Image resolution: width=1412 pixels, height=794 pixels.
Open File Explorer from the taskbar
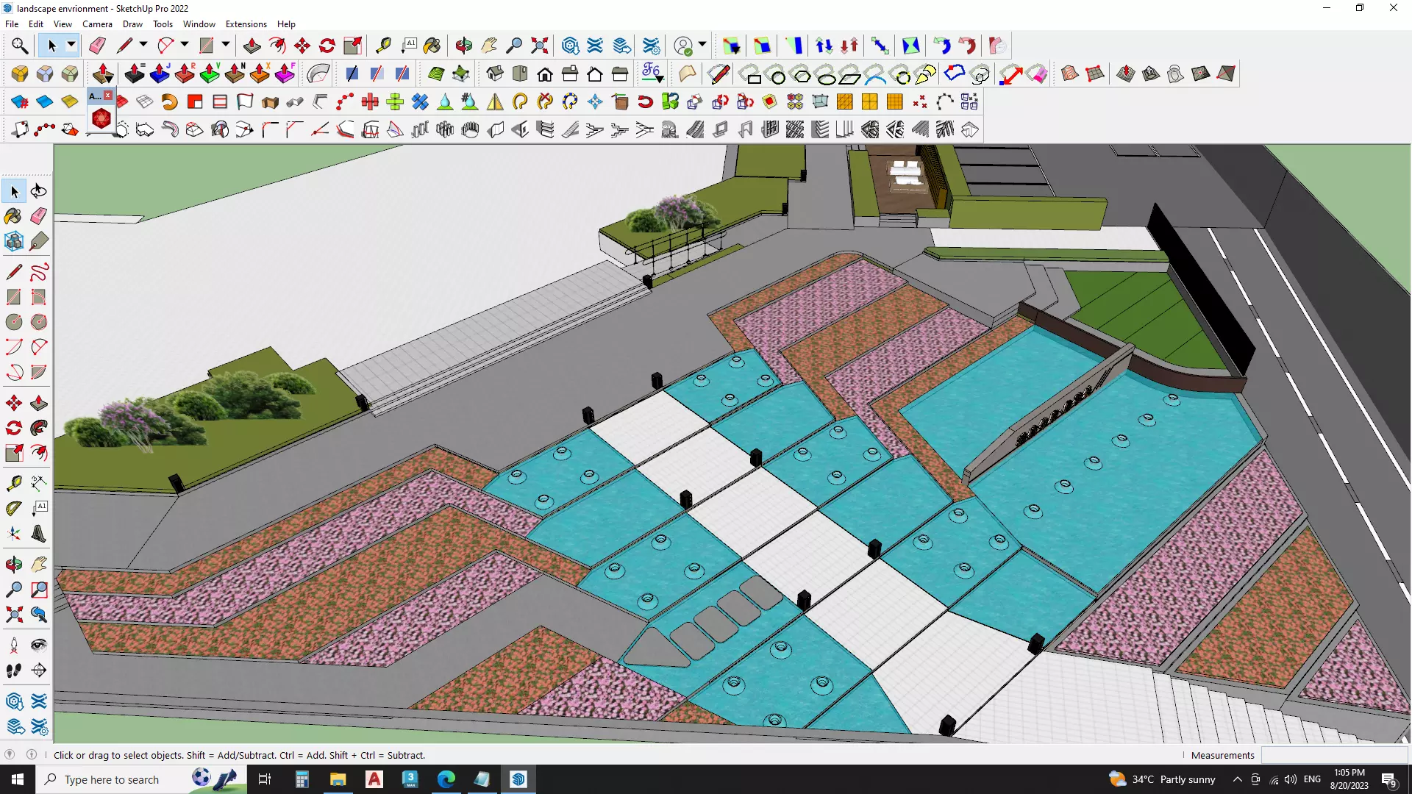pyautogui.click(x=338, y=779)
